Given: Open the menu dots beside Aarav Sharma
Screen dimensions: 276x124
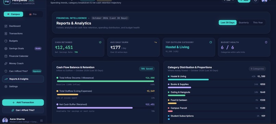Looking at the screenshot, I should click(41, 121).
